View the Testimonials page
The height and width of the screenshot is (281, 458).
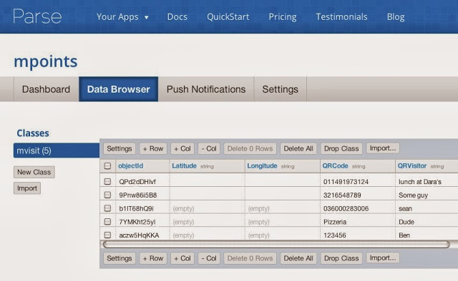click(341, 17)
